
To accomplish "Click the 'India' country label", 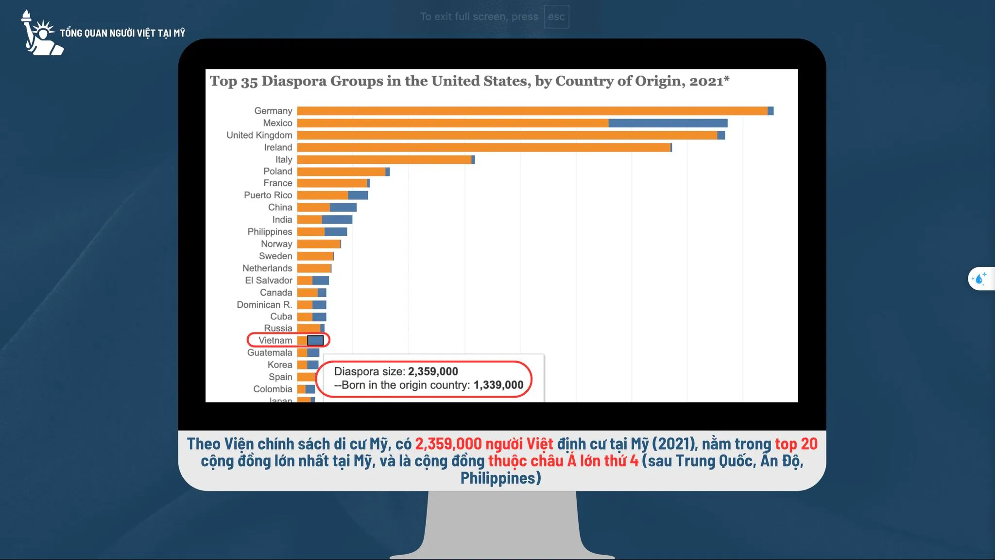I will coord(282,219).
